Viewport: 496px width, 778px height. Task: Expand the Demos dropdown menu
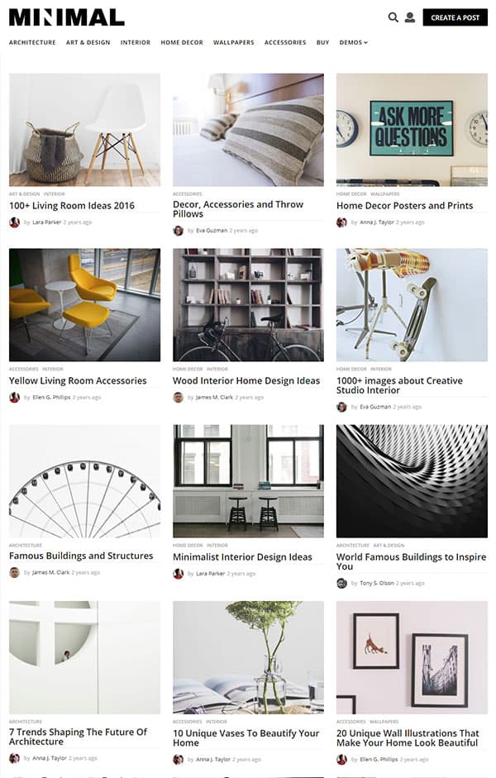tap(354, 43)
